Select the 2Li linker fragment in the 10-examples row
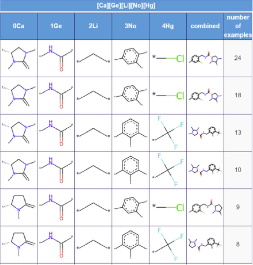This screenshot has height=265, width=253. click(93, 170)
